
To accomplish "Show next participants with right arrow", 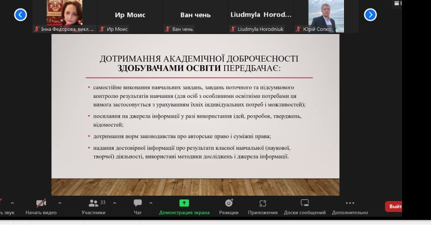I will tap(370, 15).
